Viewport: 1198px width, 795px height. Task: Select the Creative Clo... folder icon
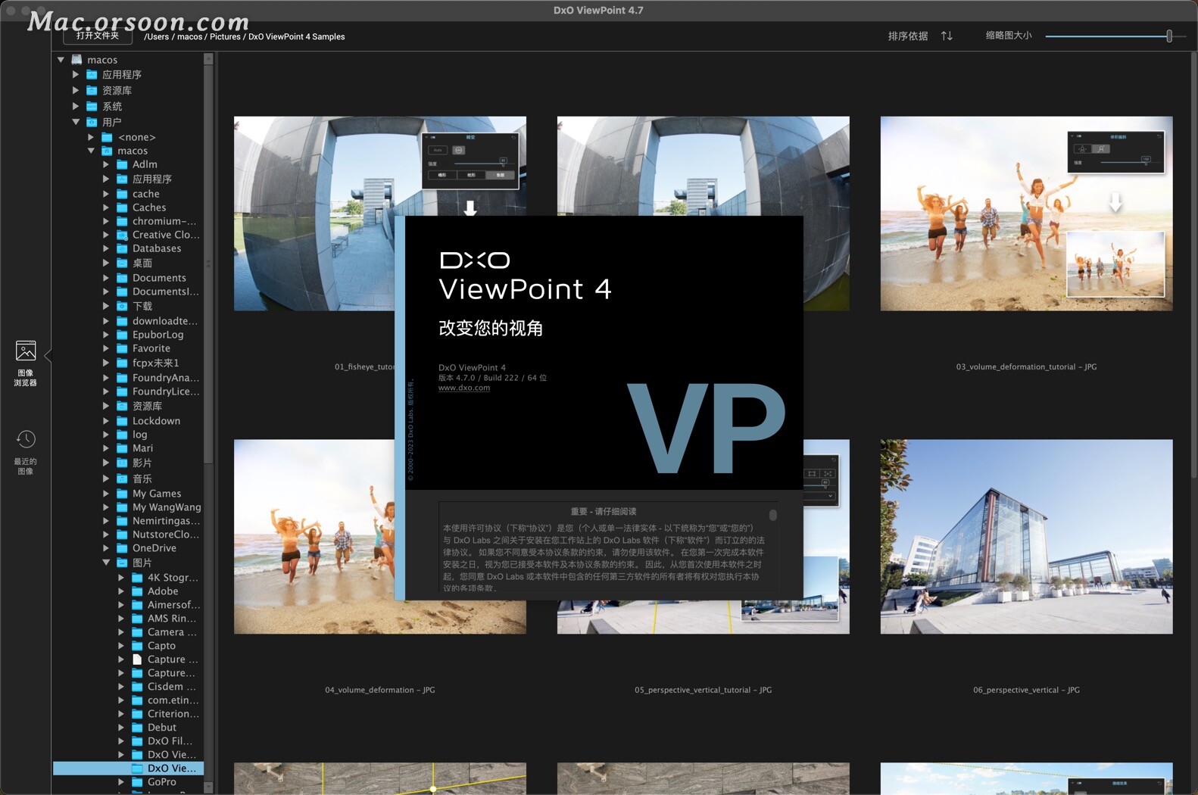point(122,235)
